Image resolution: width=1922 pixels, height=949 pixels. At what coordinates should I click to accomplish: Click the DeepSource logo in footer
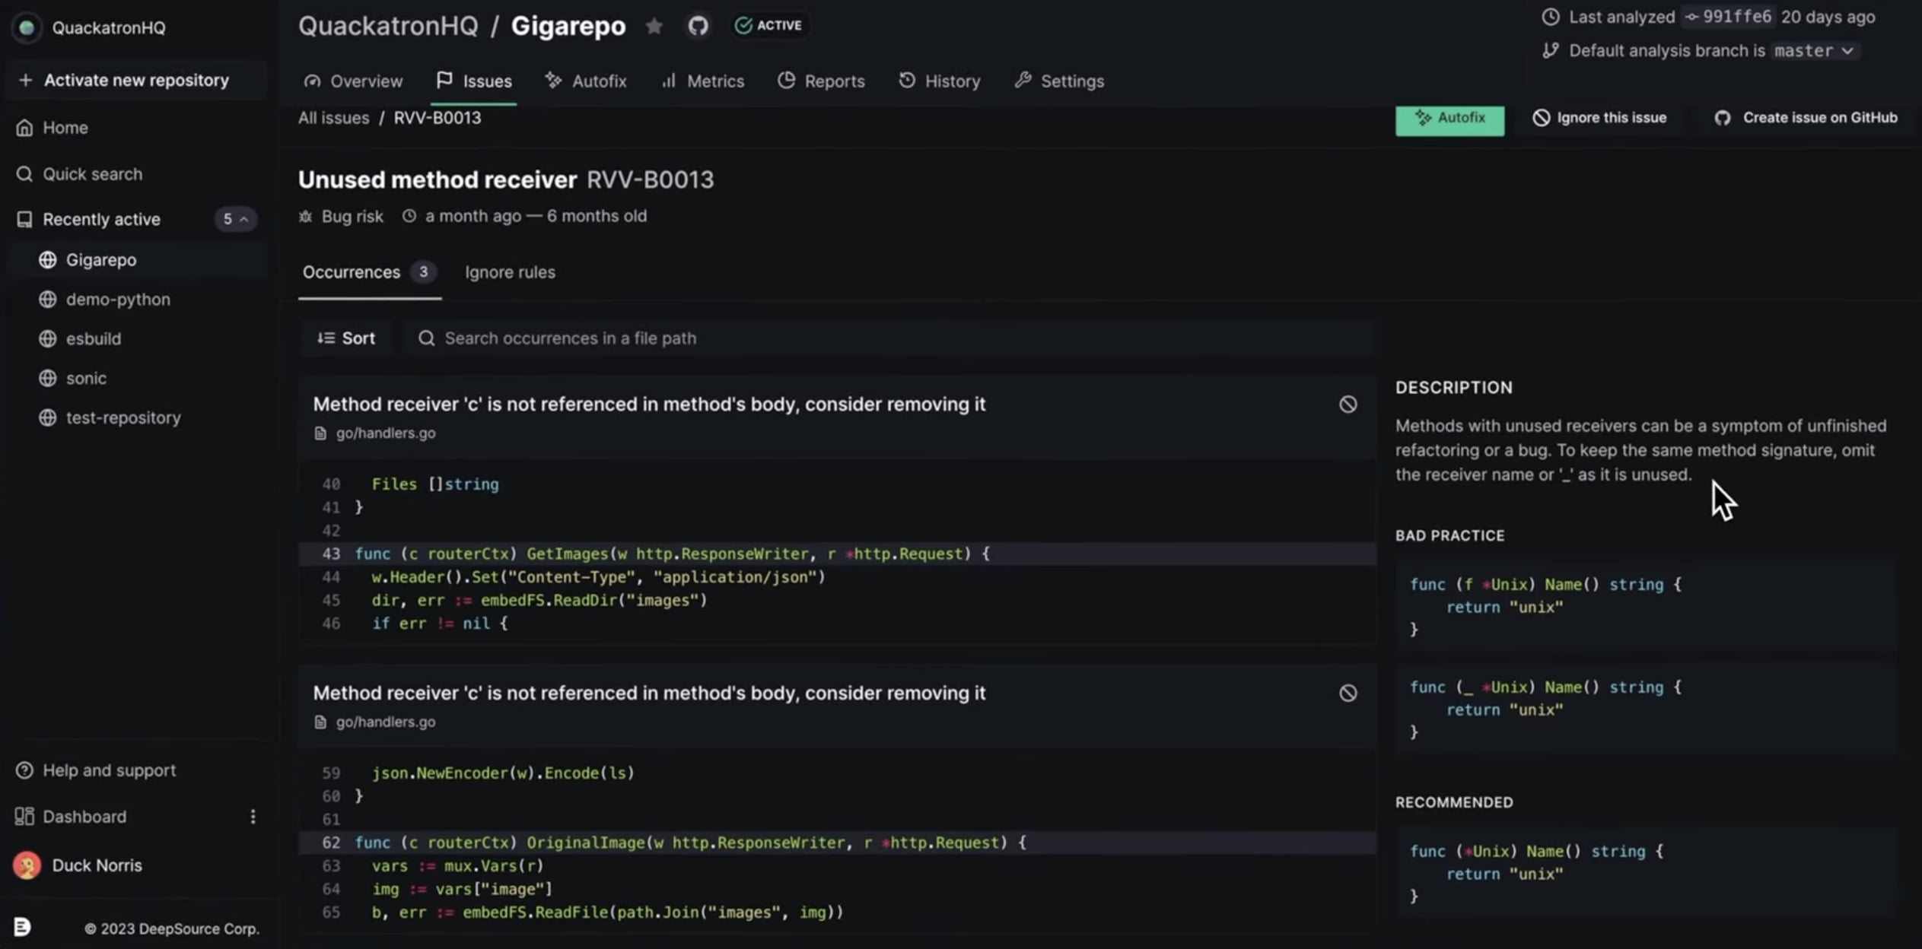(x=22, y=927)
